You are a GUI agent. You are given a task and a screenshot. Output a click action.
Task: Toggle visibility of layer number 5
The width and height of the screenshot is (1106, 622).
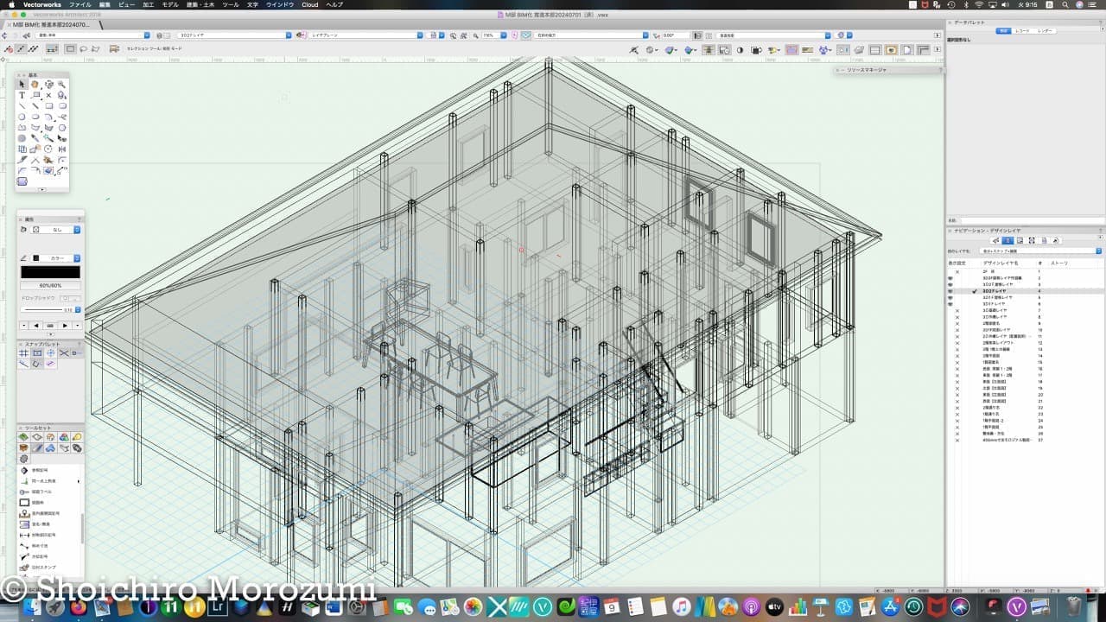tap(950, 298)
